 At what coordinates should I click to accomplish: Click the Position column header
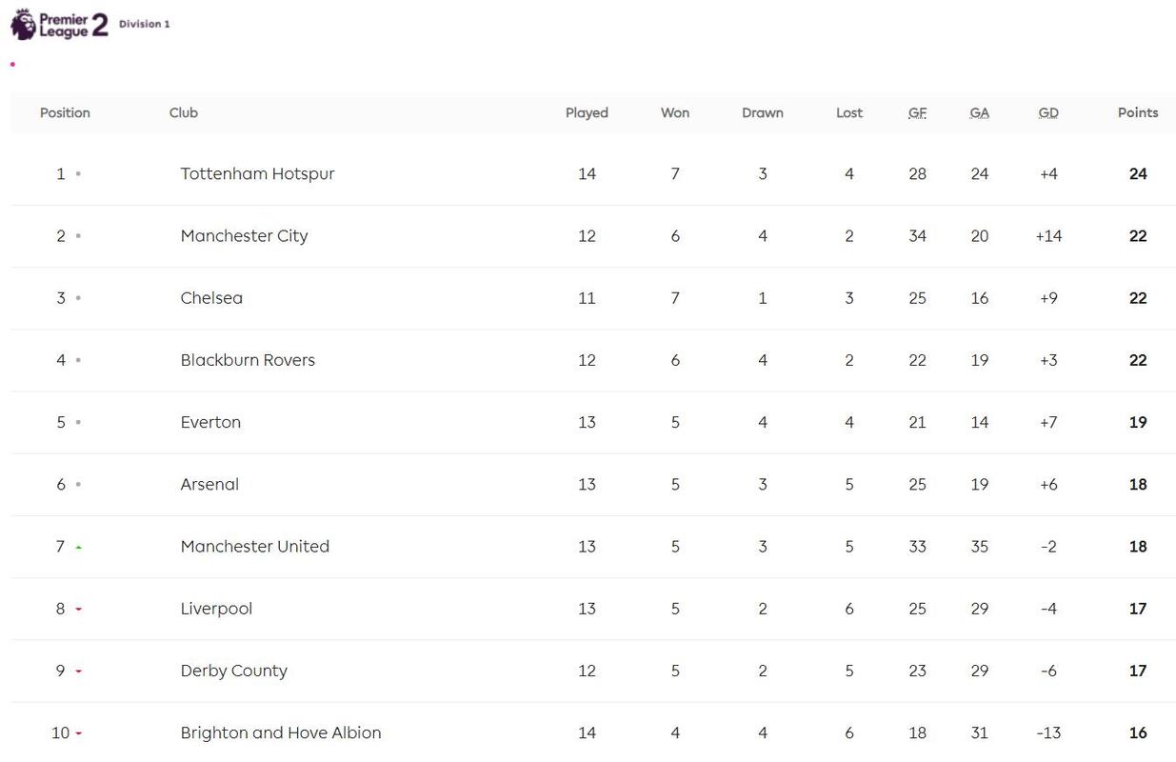[x=65, y=112]
